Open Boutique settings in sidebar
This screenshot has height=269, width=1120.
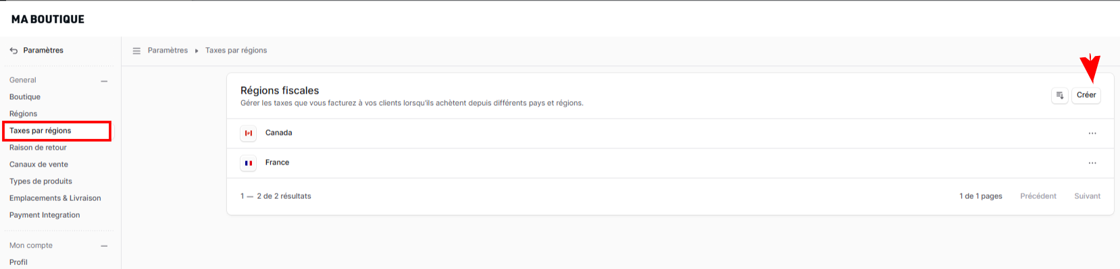(25, 97)
